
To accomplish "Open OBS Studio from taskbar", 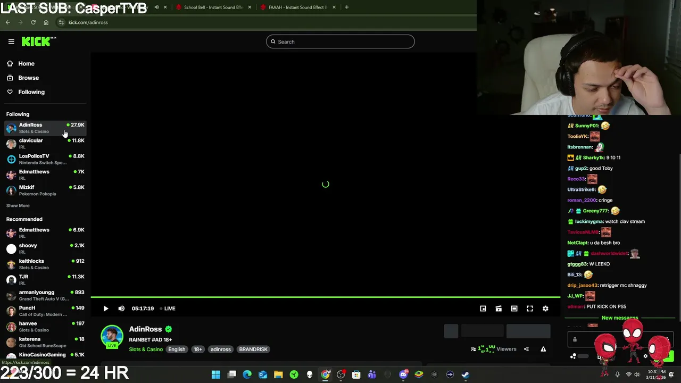I will [340, 374].
